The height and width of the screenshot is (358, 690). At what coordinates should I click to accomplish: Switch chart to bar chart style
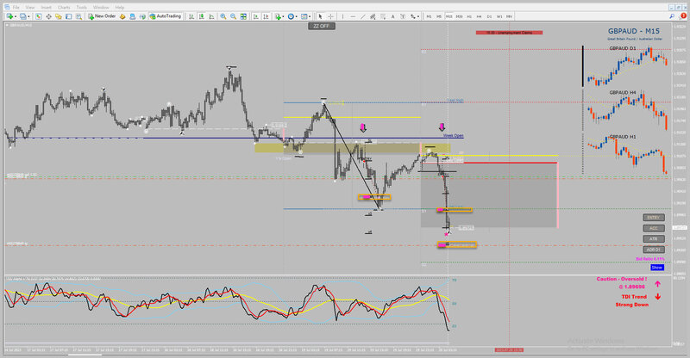(x=191, y=16)
